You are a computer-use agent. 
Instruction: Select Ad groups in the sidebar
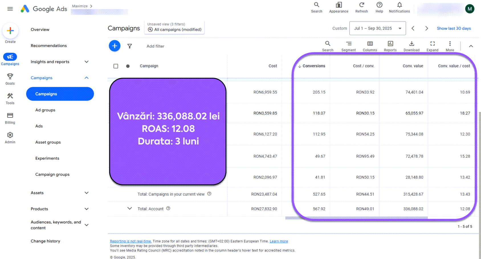(x=45, y=110)
